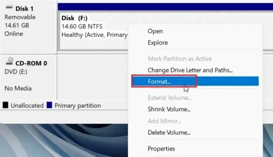This screenshot has height=157, width=273.
Task: Click the 'Primary partition' legend label
Action: (78, 106)
